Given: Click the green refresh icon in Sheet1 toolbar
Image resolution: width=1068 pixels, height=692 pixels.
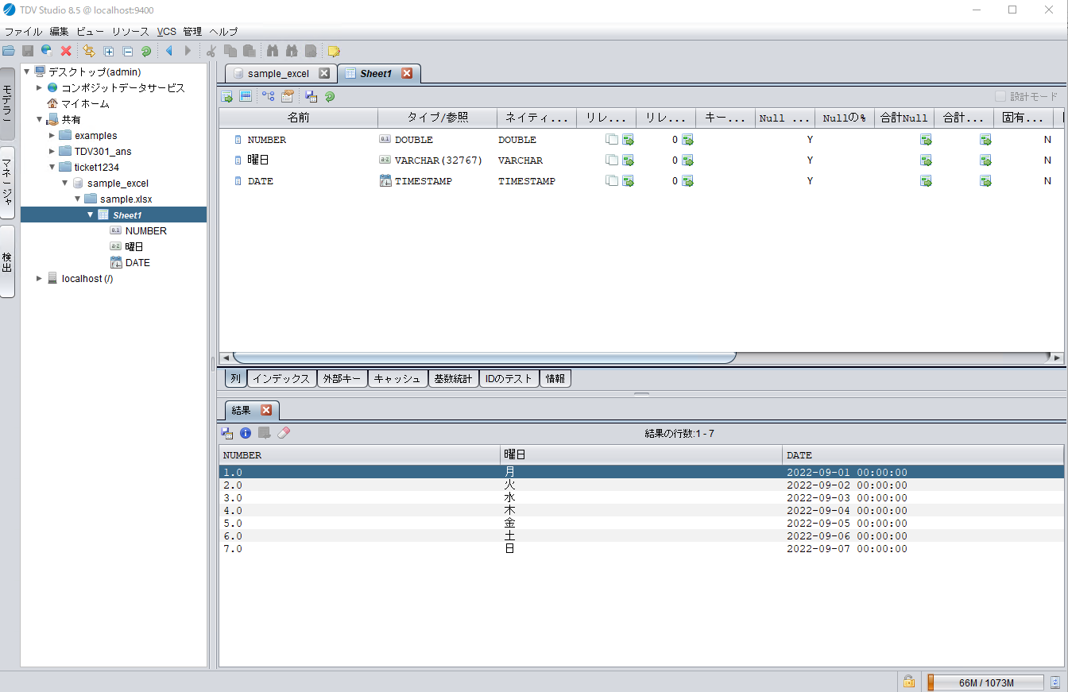Looking at the screenshot, I should tap(330, 96).
